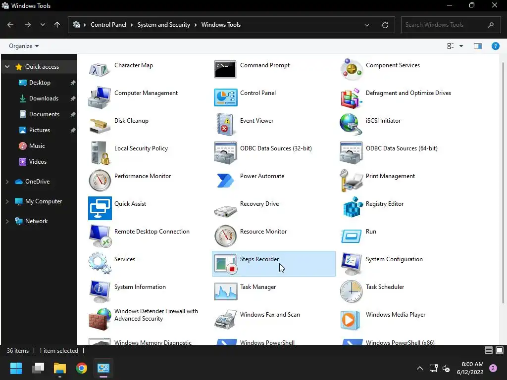Viewport: 507px width, 380px height.
Task: Select the Power Automate icon
Action: (225, 180)
